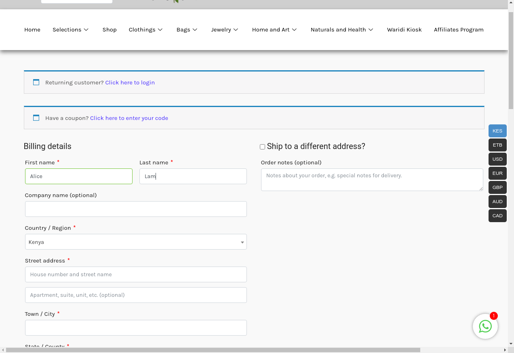Expand the Jewelry menu chevron

[x=236, y=29]
